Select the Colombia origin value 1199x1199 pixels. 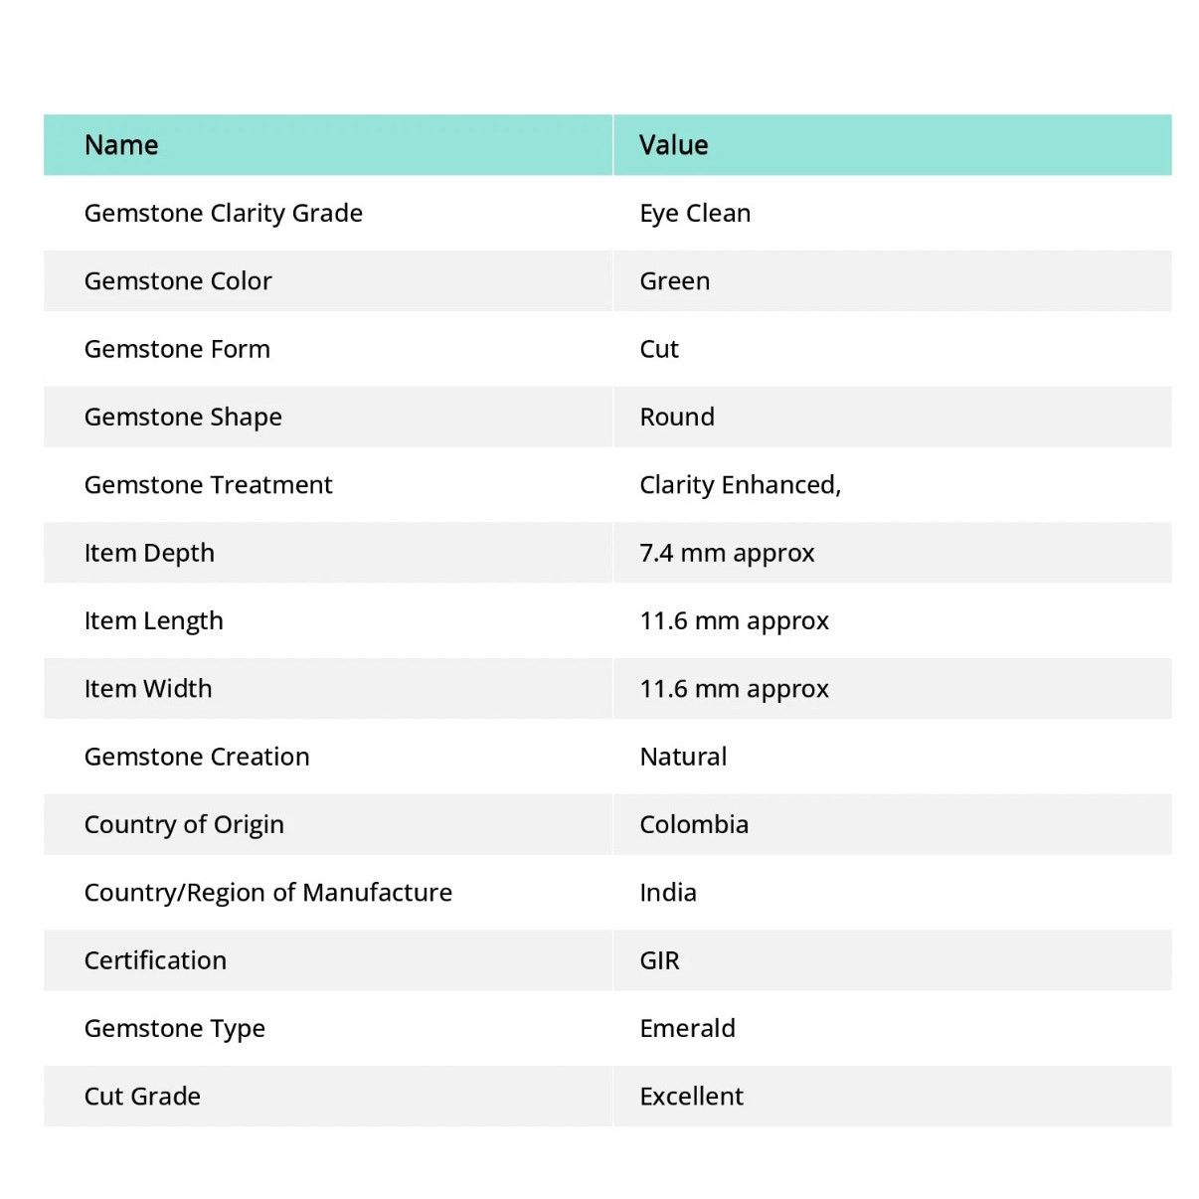(694, 824)
